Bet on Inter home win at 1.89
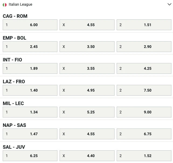Image resolution: width=173 pixels, height=163 pixels. [x=30, y=68]
